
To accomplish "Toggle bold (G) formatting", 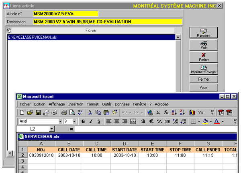I will pyautogui.click(x=83, y=121).
